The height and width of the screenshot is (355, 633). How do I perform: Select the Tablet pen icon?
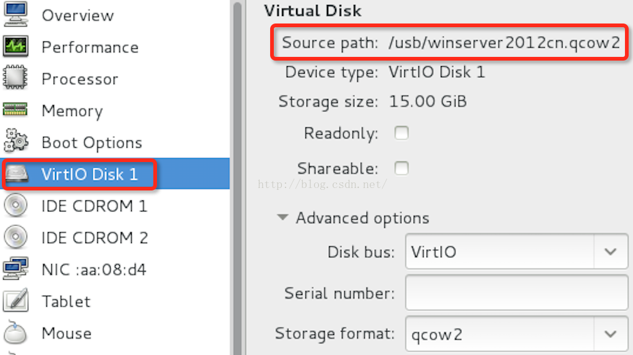click(15, 300)
